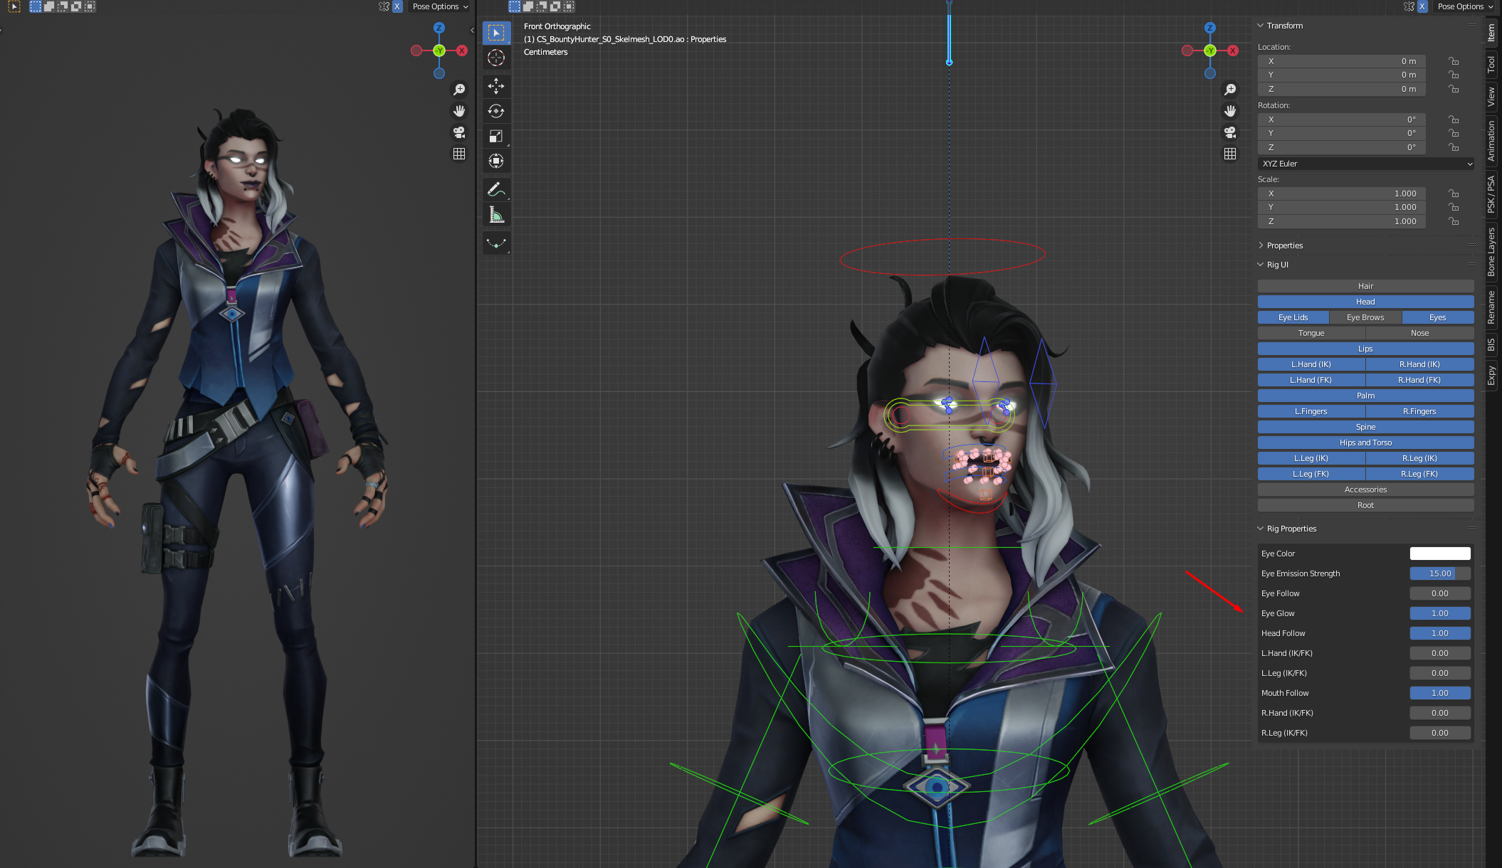Select the Measure tool

click(496, 214)
